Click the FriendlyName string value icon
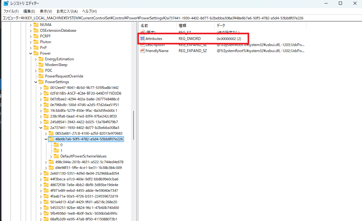The image size is (362, 221). click(142, 51)
